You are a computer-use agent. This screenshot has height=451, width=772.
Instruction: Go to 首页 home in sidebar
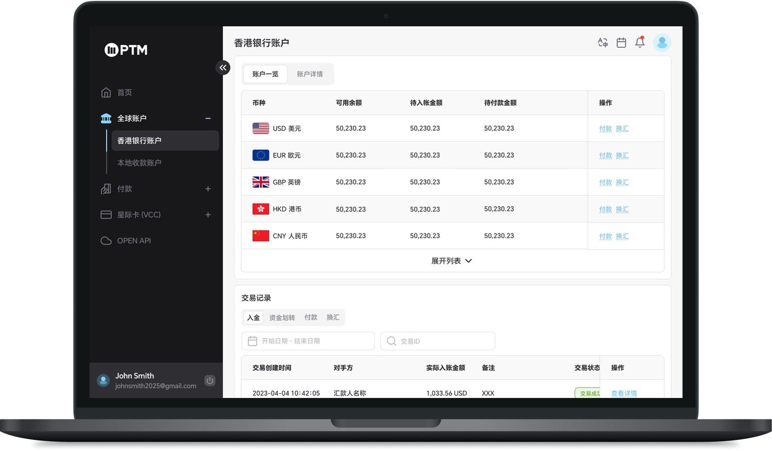pyautogui.click(x=124, y=93)
